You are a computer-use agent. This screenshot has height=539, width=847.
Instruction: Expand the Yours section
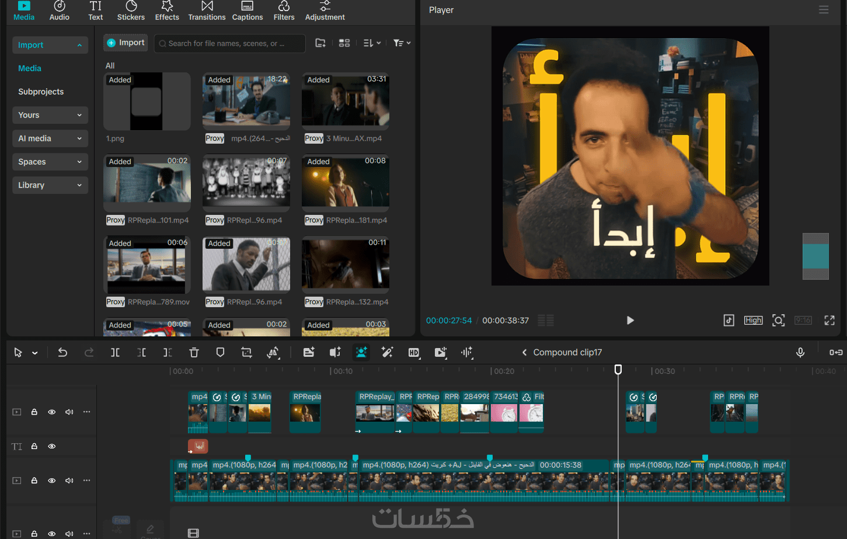point(50,115)
